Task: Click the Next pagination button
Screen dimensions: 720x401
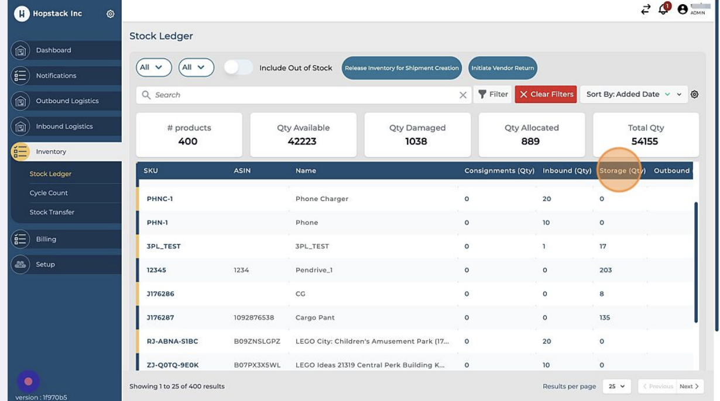Action: pyautogui.click(x=688, y=386)
